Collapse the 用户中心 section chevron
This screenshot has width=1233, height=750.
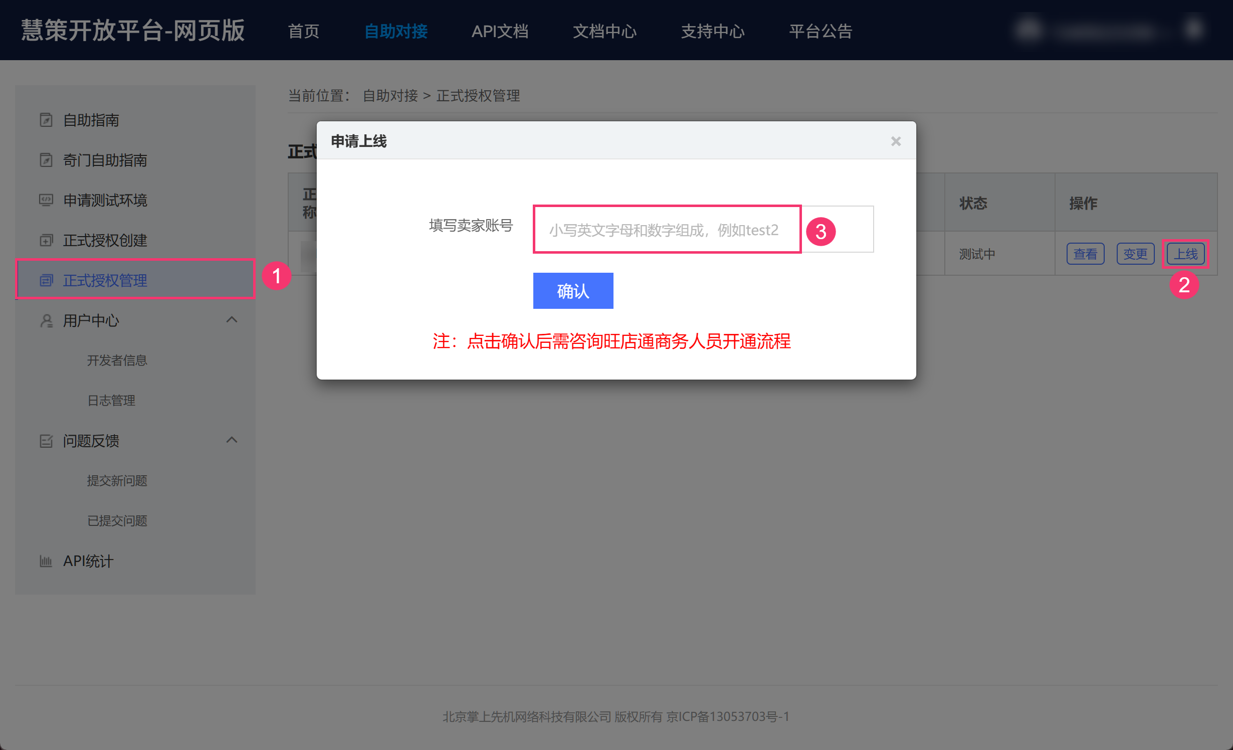click(232, 320)
